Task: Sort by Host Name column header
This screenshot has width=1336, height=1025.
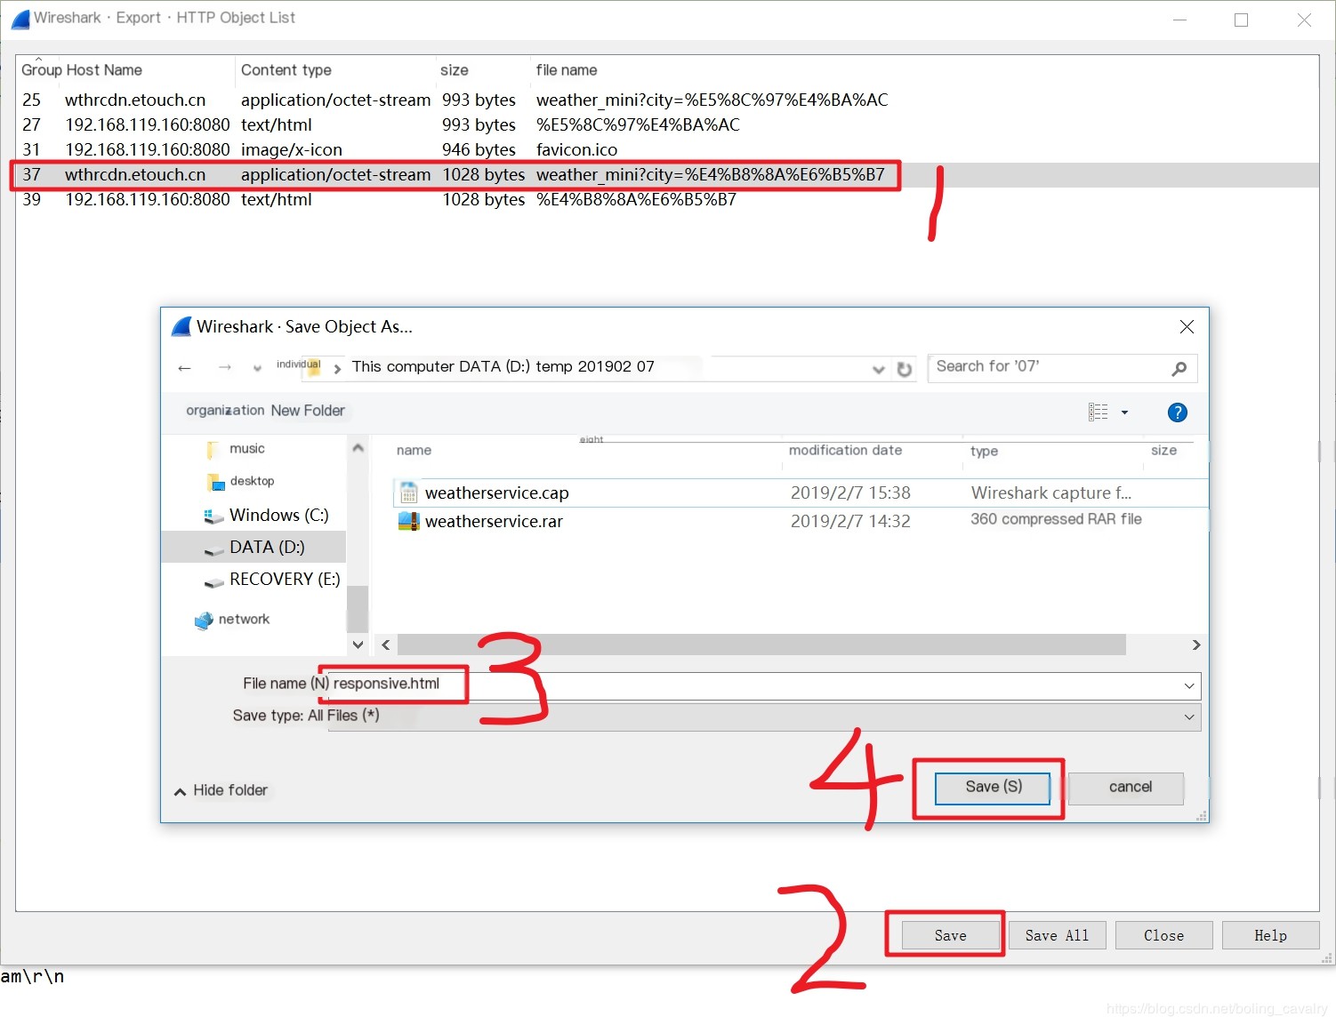Action: pos(104,70)
